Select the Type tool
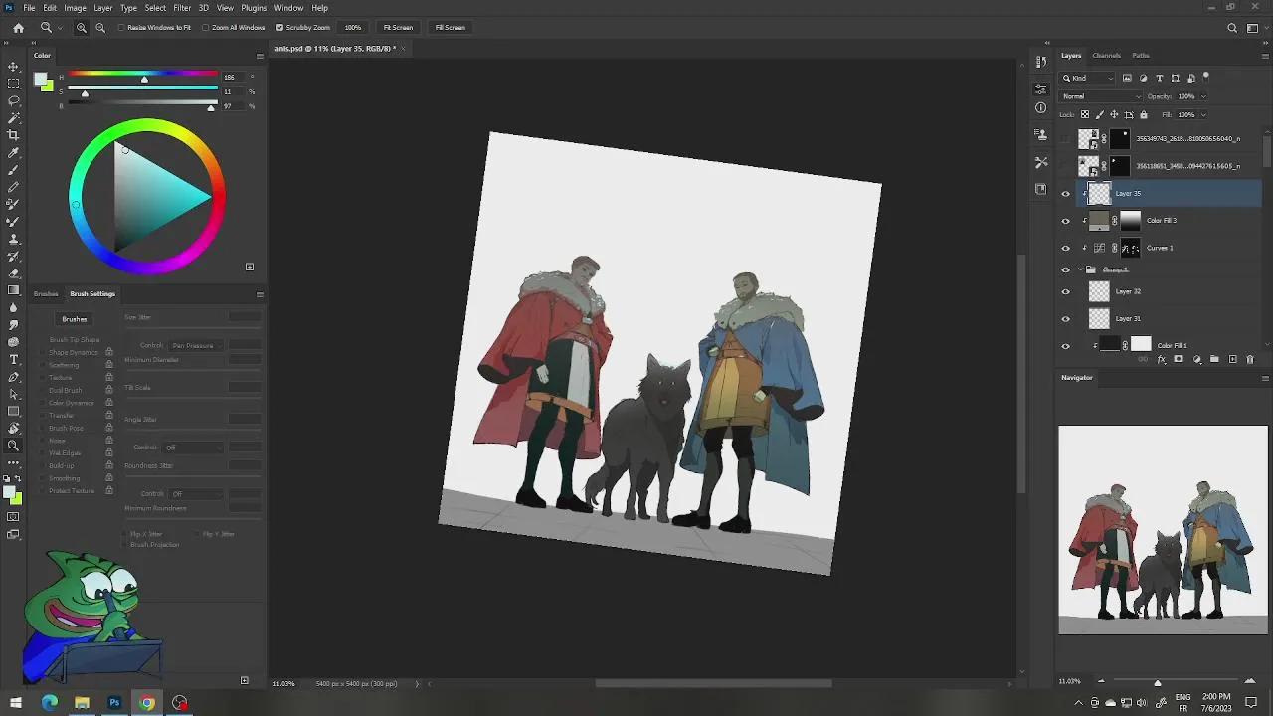The image size is (1273, 716). point(14,359)
